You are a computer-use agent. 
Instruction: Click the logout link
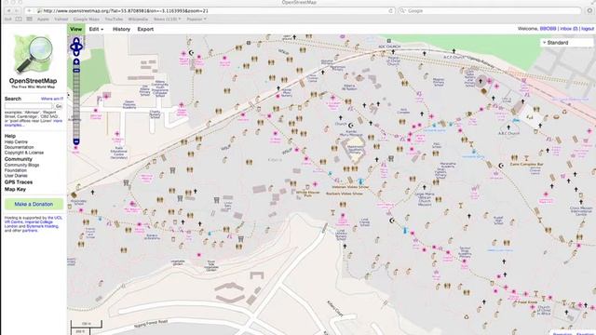tap(588, 29)
